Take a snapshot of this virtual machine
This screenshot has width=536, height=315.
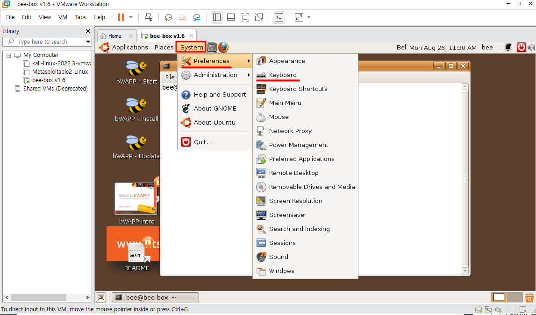tap(168, 17)
